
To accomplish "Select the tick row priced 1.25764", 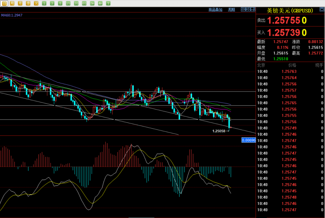I will (290, 78).
